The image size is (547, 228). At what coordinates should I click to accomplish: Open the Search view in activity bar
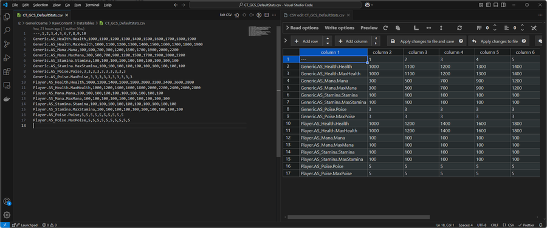(x=6, y=30)
